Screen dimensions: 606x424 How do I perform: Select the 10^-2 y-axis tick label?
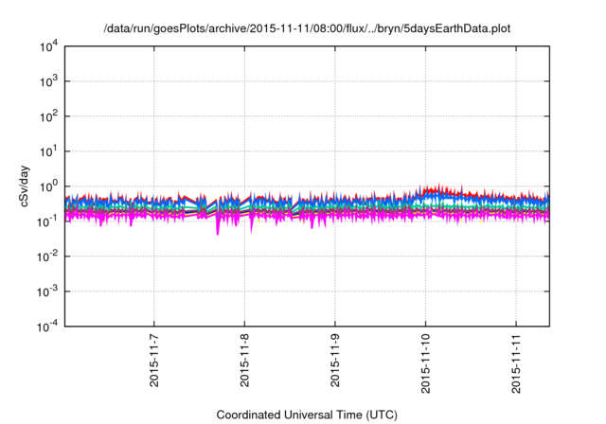pyautogui.click(x=47, y=256)
